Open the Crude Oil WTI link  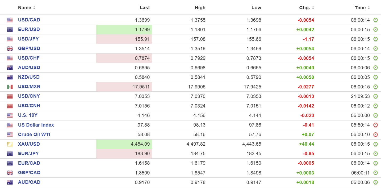(x=34, y=135)
